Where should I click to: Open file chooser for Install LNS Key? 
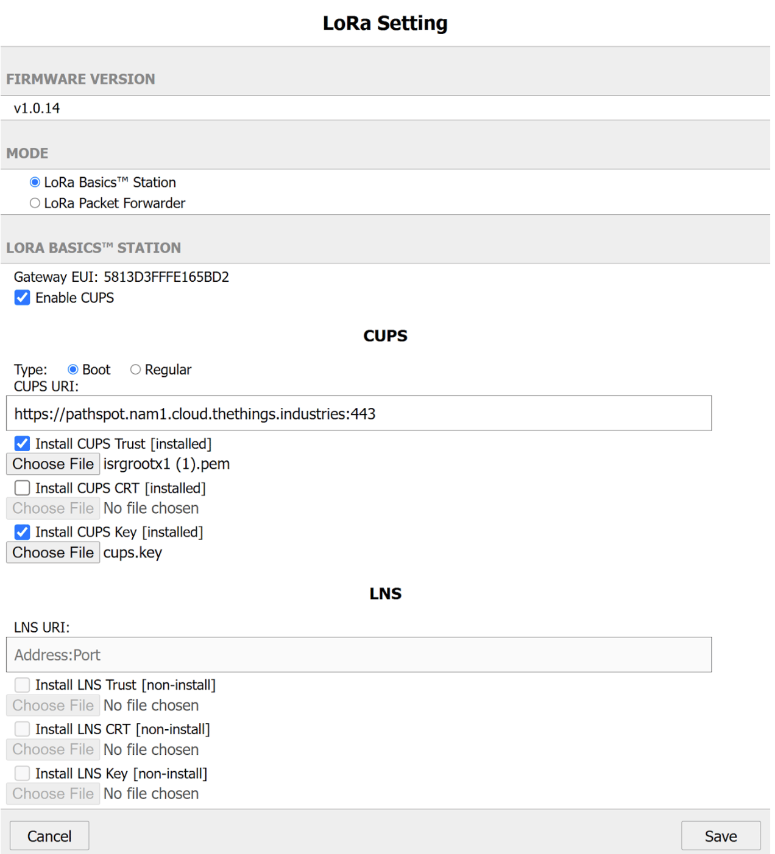52,793
